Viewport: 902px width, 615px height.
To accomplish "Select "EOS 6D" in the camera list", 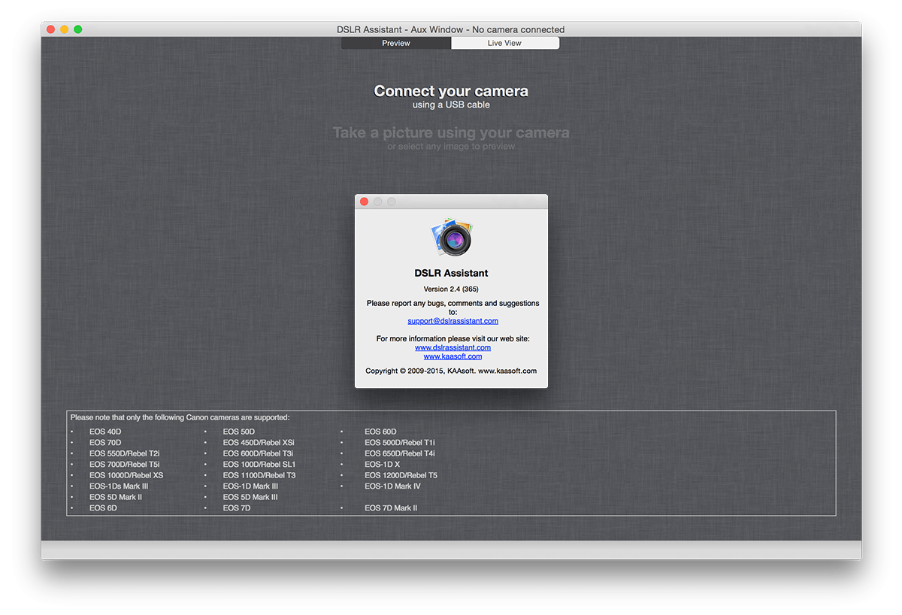I will pos(103,508).
